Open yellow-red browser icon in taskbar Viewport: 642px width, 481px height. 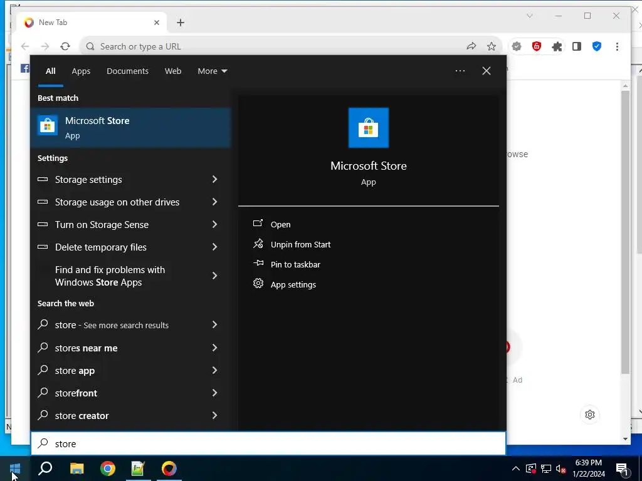click(x=169, y=468)
